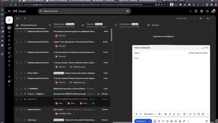Image resolution: width=218 pixels, height=123 pixels.
Task: Decrease indent in compose toolbar
Action: pos(199,114)
